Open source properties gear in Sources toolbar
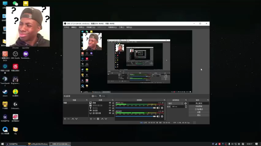 pyautogui.click(x=98, y=119)
